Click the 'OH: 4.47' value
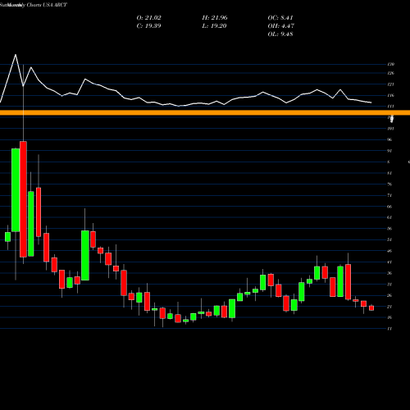 pyautogui.click(x=280, y=26)
